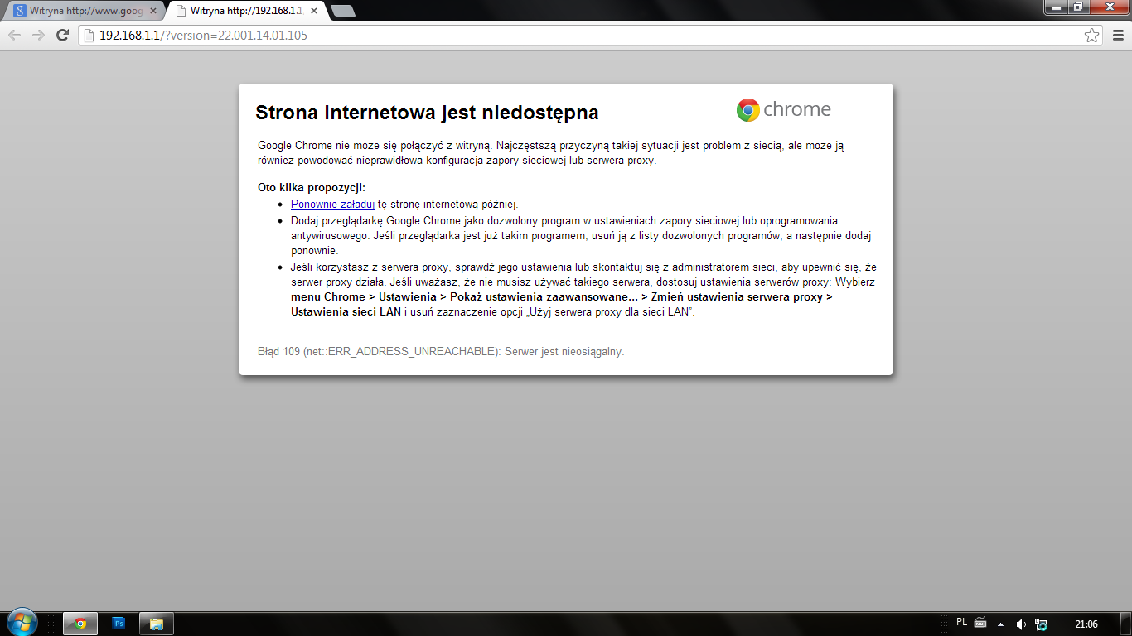Open the Chrome hamburger menu

(1118, 35)
